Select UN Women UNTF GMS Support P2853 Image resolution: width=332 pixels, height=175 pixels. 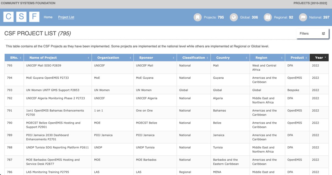tap(53, 90)
